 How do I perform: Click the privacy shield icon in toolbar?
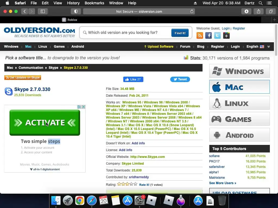pos(76,11)
